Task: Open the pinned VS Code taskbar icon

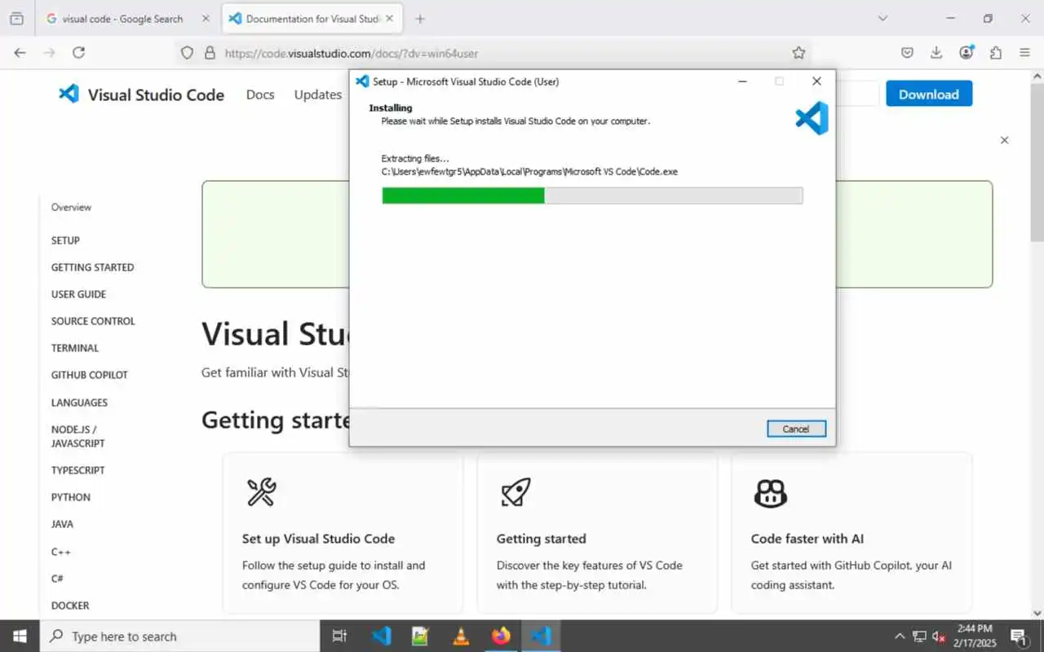Action: pyautogui.click(x=381, y=636)
